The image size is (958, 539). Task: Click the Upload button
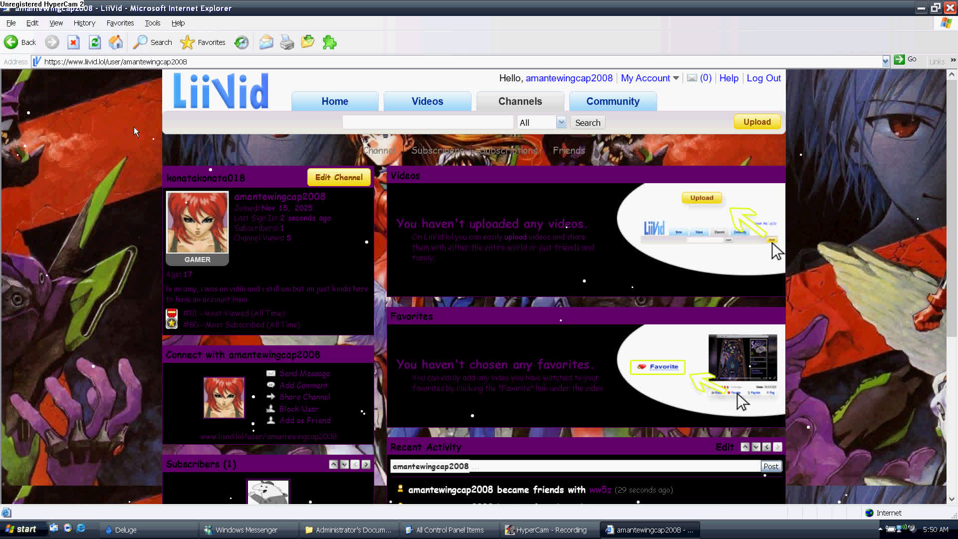(x=757, y=121)
